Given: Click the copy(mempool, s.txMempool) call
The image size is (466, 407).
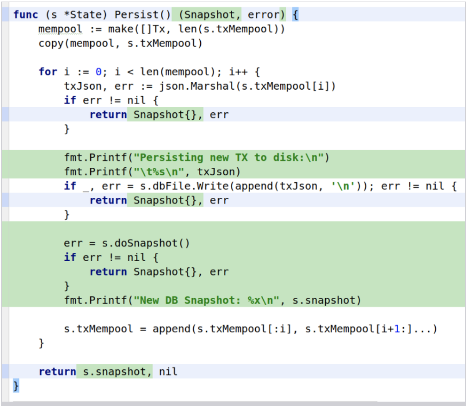Looking at the screenshot, I should (120, 43).
